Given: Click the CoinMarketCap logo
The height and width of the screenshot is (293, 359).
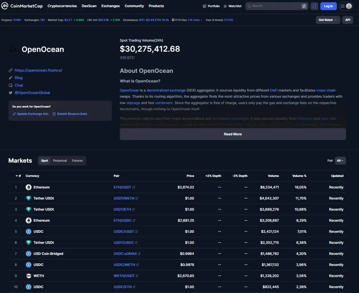Looking at the screenshot, I should [x=22, y=6].
